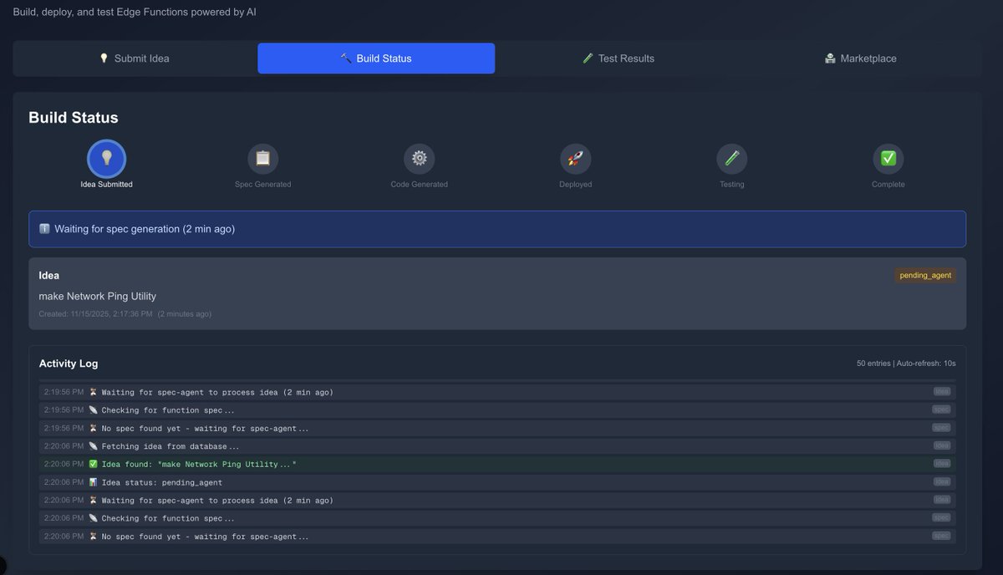
Task: Click the hourglass icon in the 2:19:56 Waiting for spec-agent row
Action: tap(94, 392)
